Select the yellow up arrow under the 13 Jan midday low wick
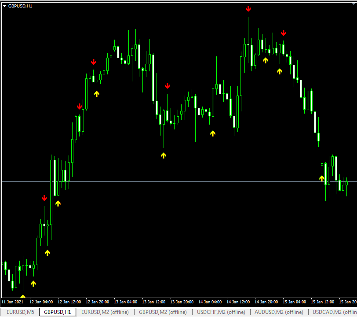The width and height of the screenshot is (357, 317). [x=164, y=155]
